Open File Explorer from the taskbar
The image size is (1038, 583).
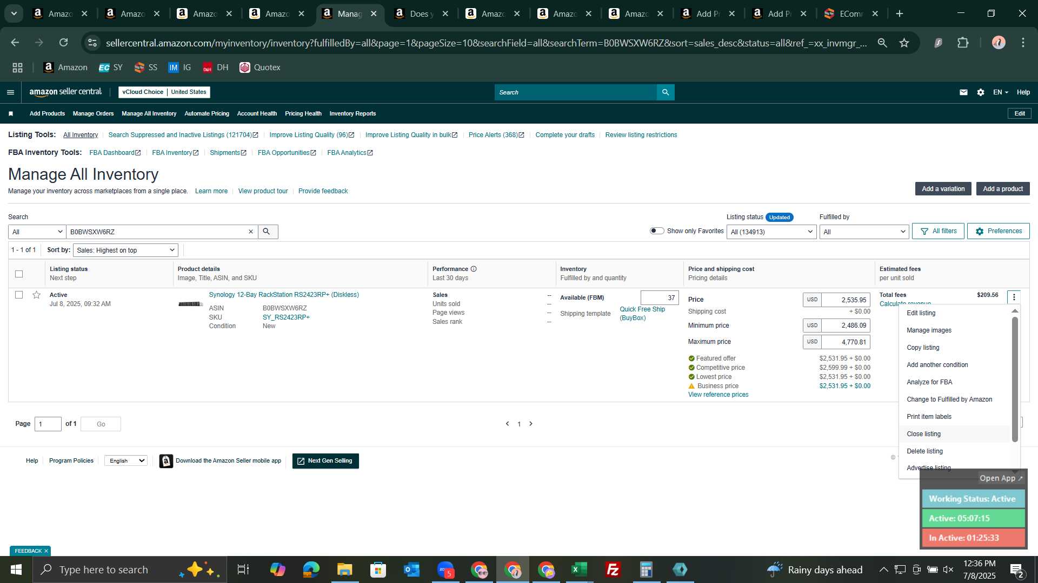point(344,570)
